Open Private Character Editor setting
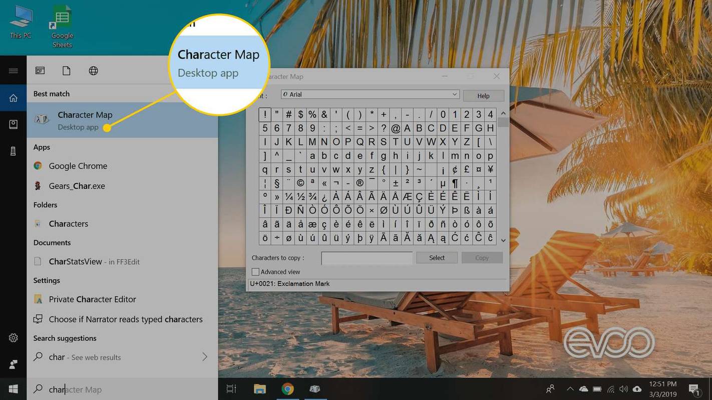This screenshot has height=400, width=712. tap(122, 299)
